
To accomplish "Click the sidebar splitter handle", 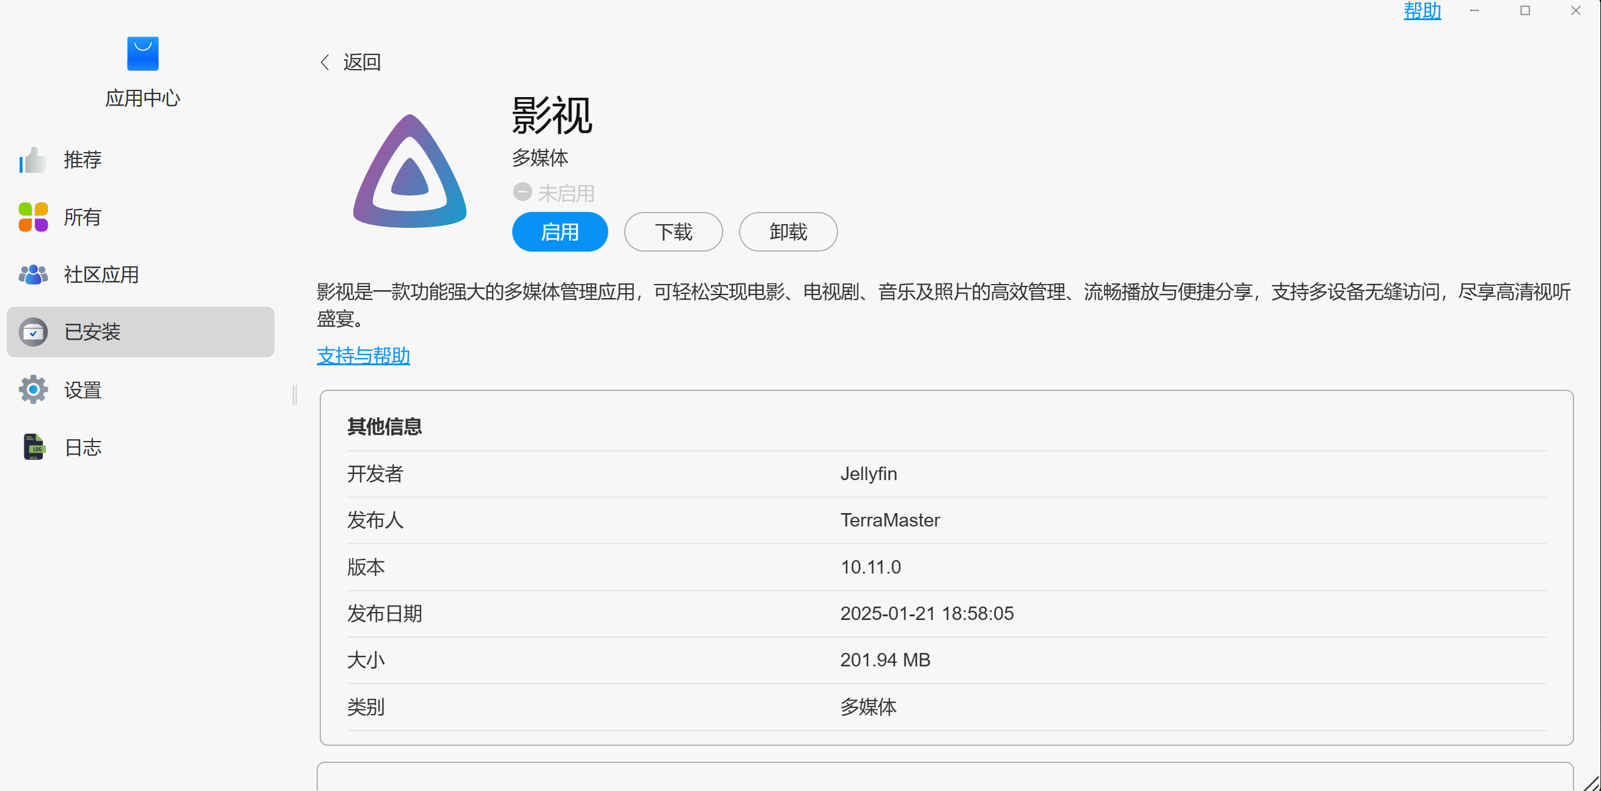I will coord(295,395).
